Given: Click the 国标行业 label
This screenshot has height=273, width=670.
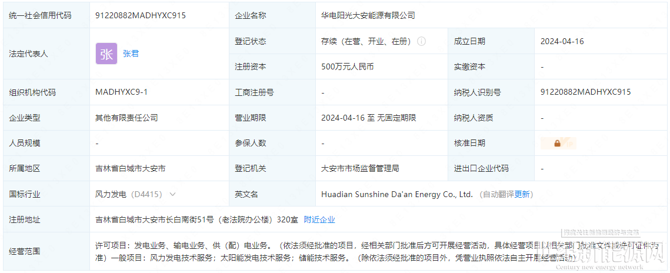Looking at the screenshot, I should pyautogui.click(x=25, y=194).
